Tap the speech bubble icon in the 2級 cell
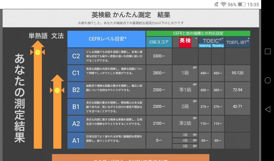Viewport: 274px width, 161px height. pos(195,101)
